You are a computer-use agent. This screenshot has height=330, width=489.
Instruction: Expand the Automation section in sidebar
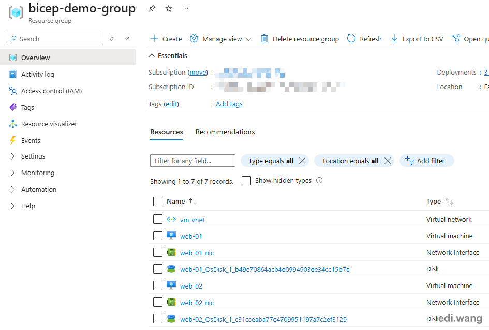pyautogui.click(x=13, y=189)
